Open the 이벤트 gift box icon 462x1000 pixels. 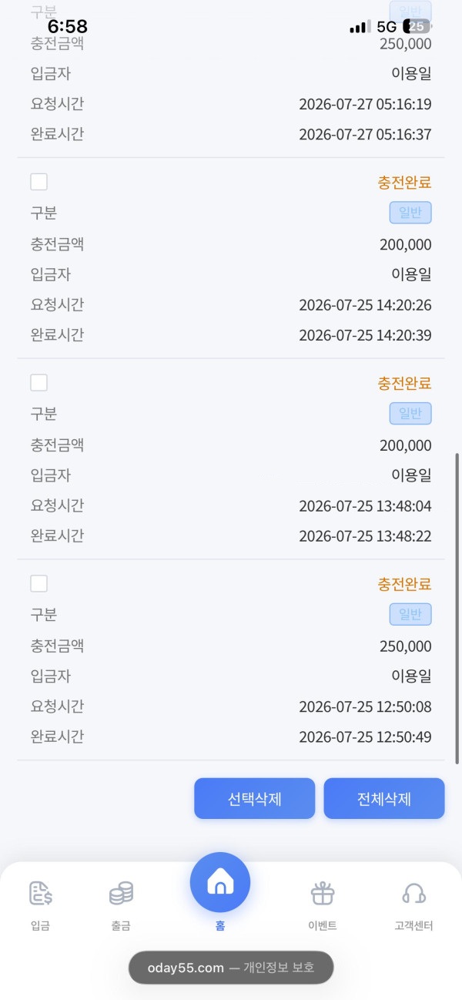[323, 894]
